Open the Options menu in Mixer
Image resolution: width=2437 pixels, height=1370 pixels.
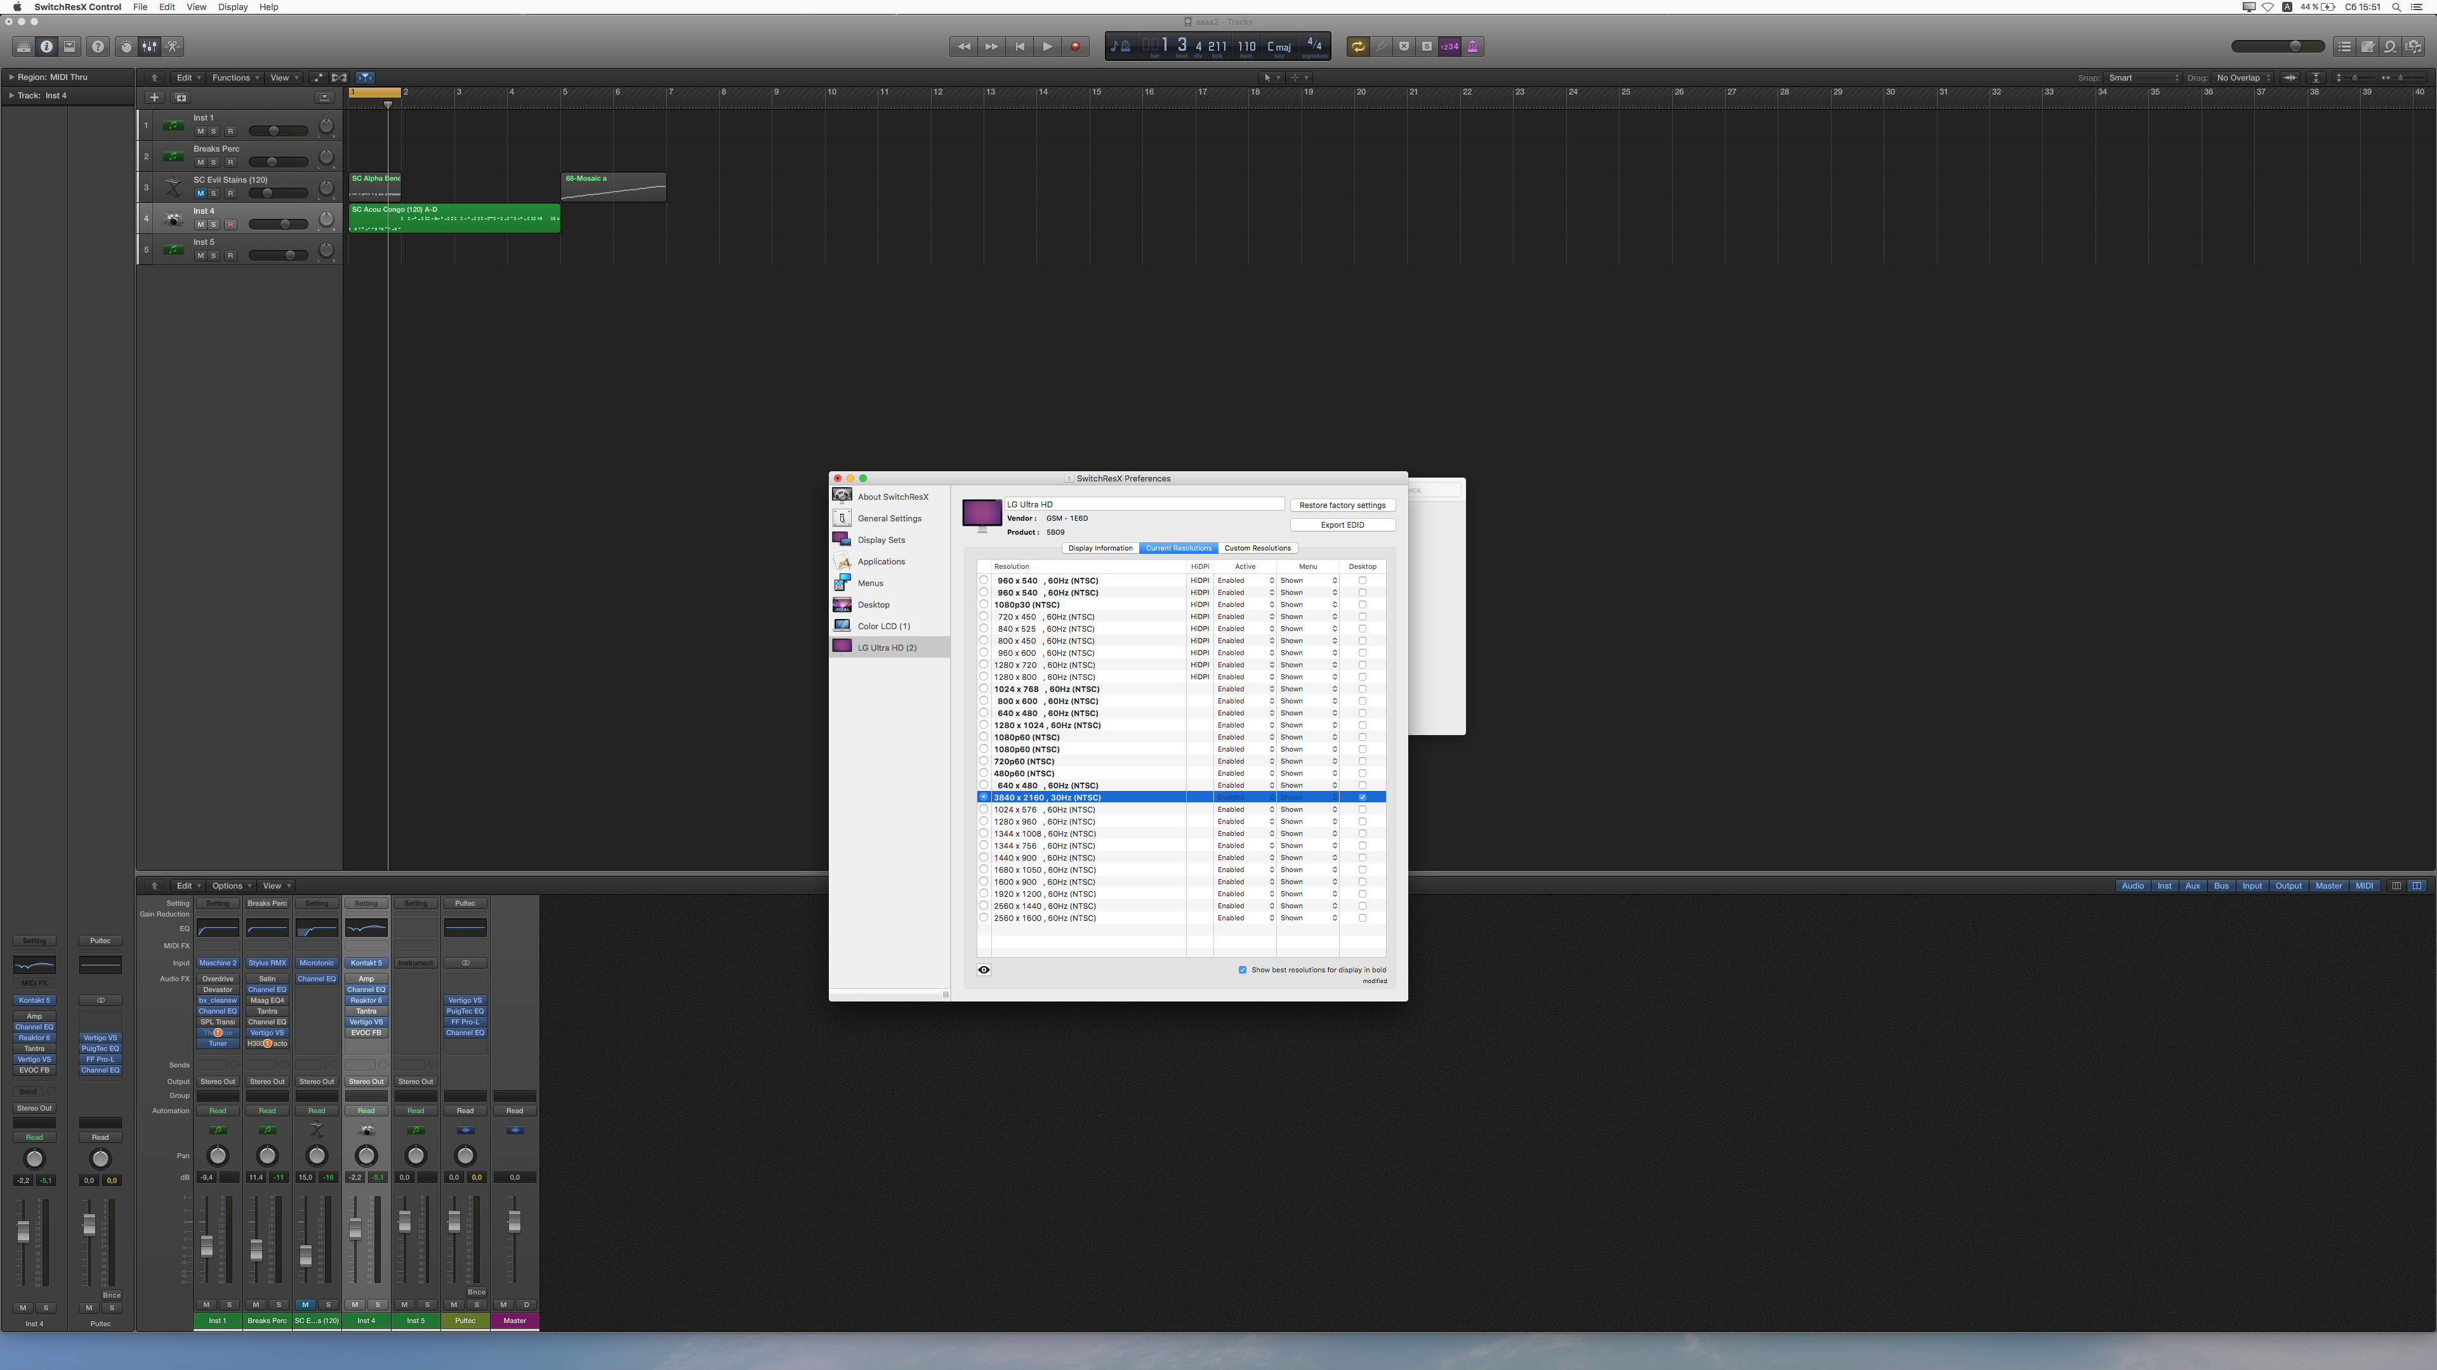click(231, 886)
